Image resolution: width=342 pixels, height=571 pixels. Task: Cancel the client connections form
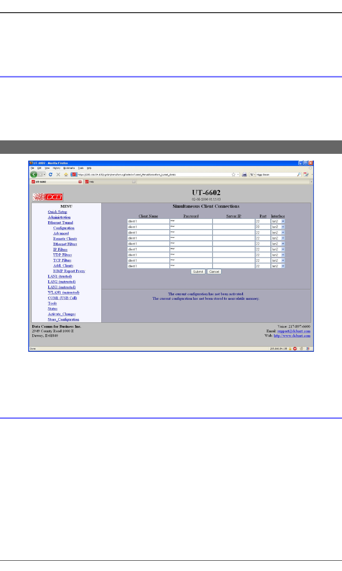(x=214, y=272)
